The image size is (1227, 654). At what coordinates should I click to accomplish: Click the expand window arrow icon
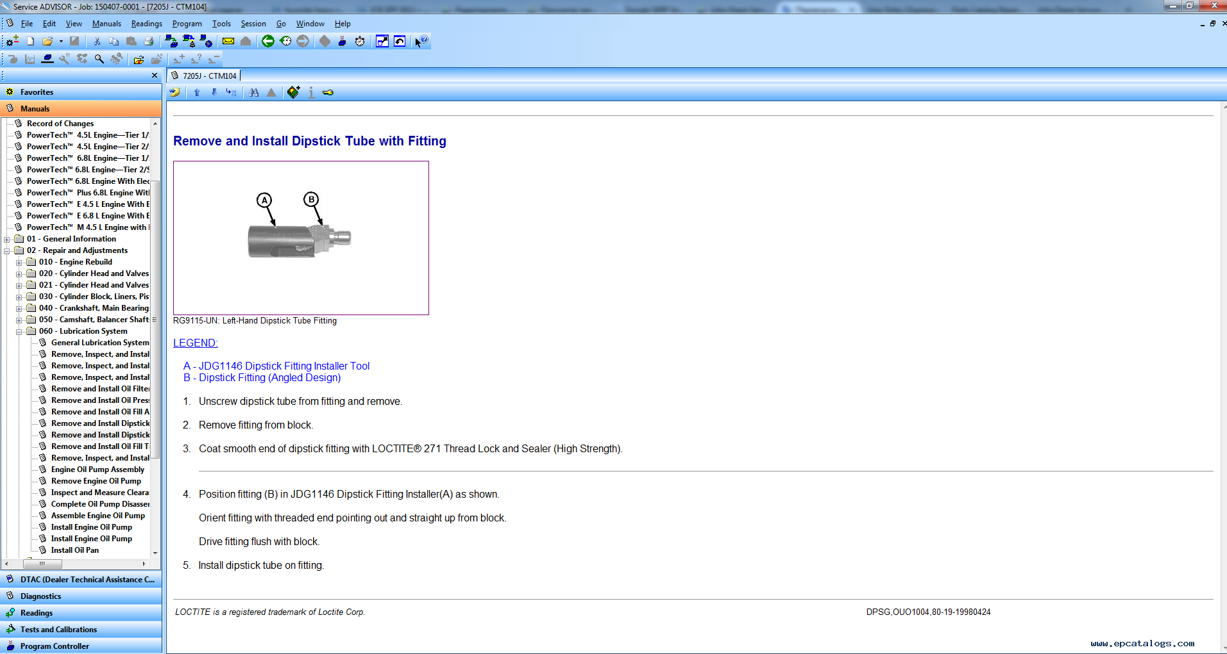click(x=382, y=41)
